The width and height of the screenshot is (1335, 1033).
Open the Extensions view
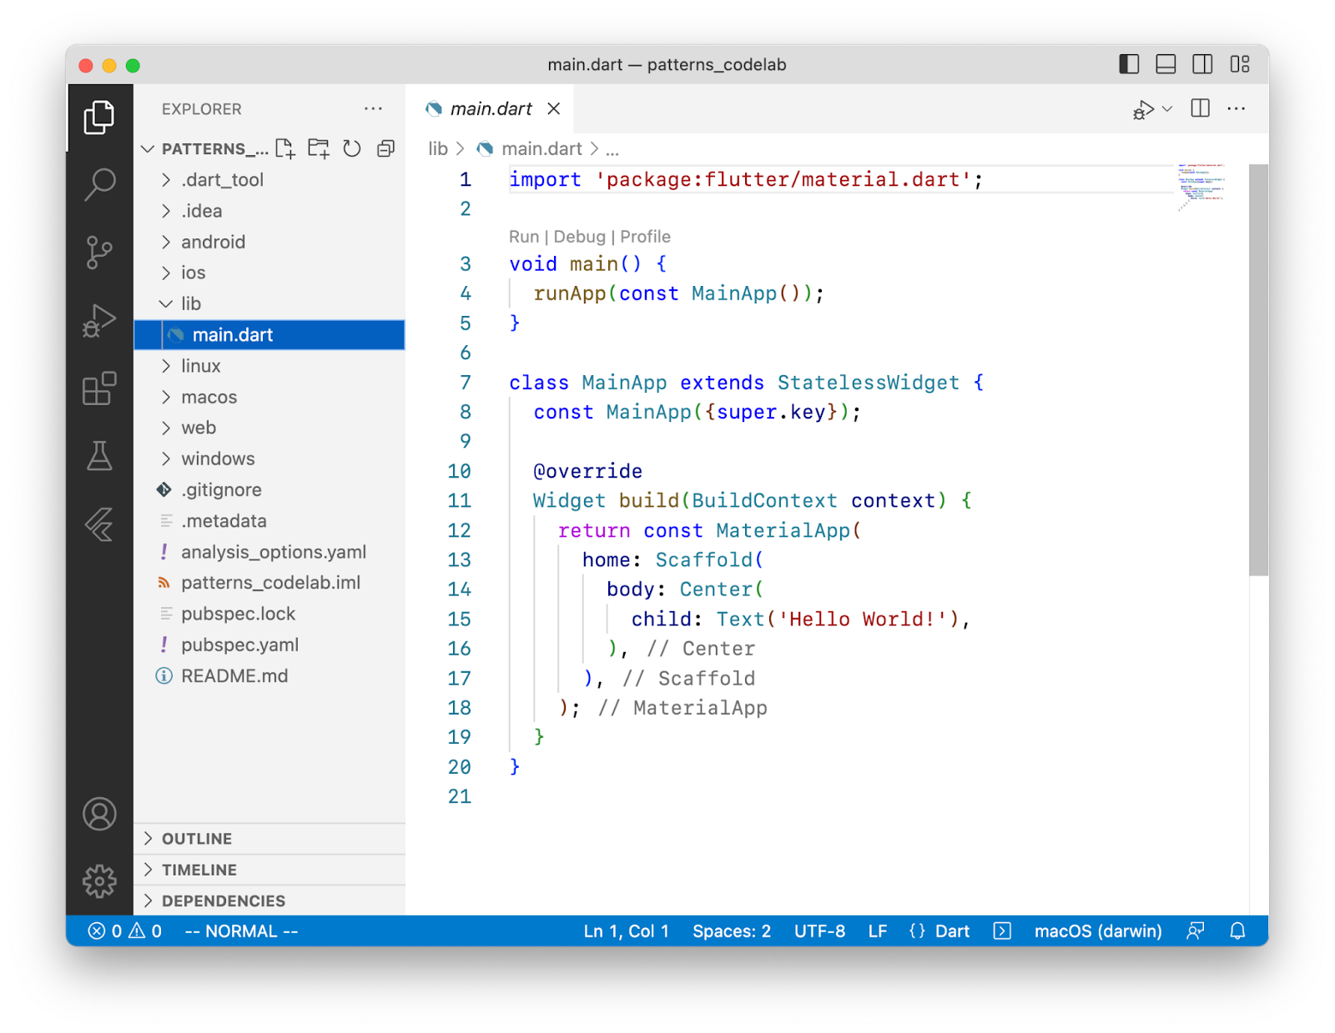(x=100, y=389)
